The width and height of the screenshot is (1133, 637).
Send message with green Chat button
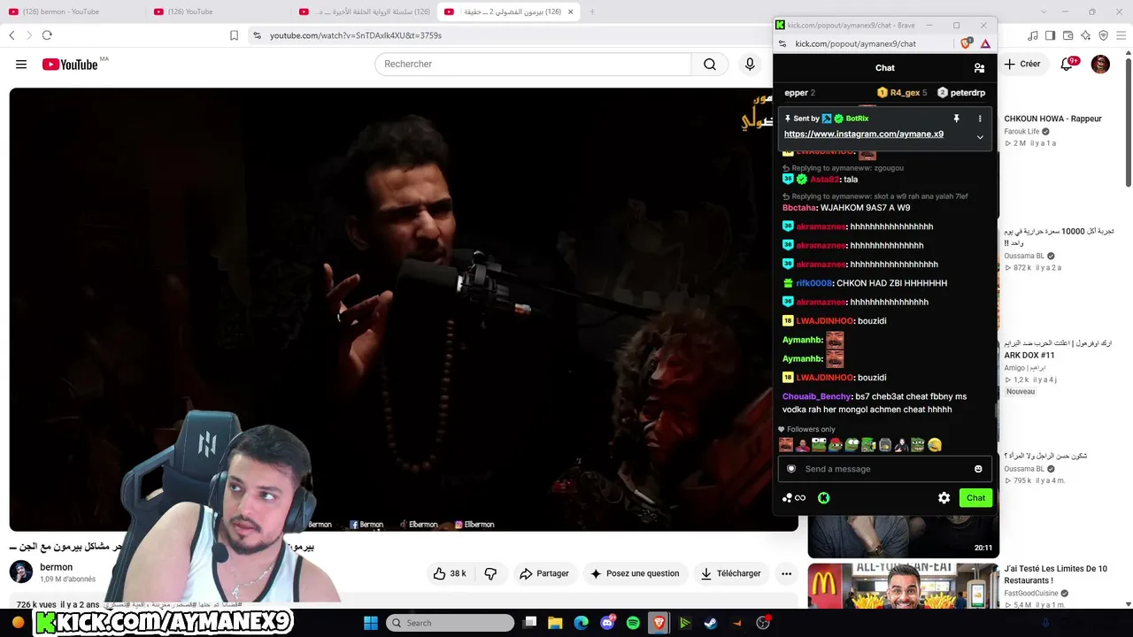point(975,498)
